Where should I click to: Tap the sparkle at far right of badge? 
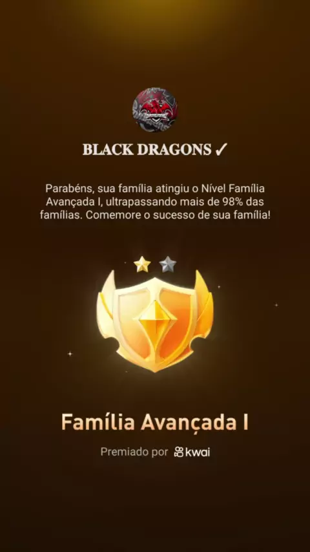click(276, 305)
